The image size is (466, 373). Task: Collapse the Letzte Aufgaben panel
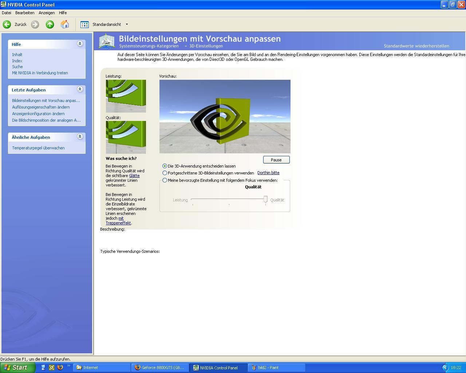tap(80, 89)
